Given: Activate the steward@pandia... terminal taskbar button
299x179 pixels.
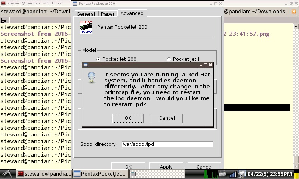Looking at the screenshot, I should pyautogui.click(x=44, y=174).
